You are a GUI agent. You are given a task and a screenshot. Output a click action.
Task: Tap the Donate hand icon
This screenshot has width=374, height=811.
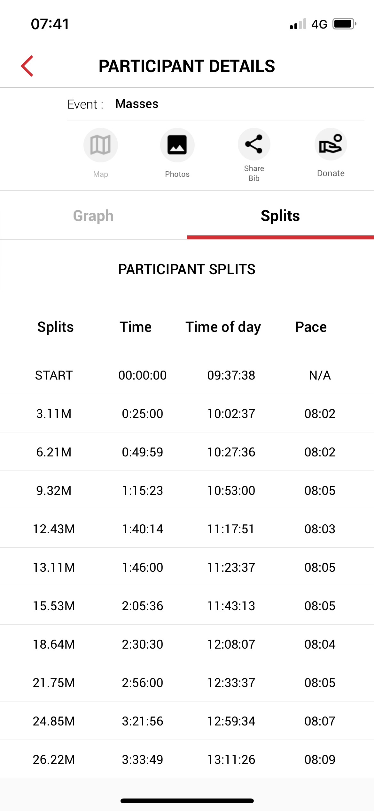point(331,144)
